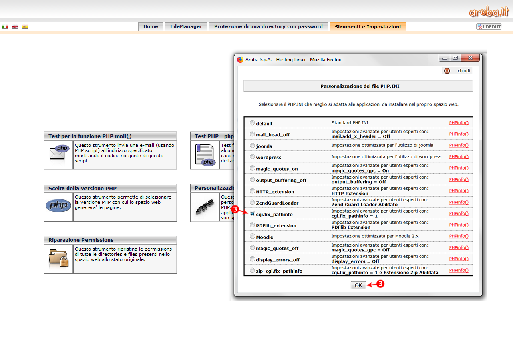Viewport: 513px width, 341px height.
Task: Open PHPinfo() link for output_buffering_off row
Action: [459, 179]
